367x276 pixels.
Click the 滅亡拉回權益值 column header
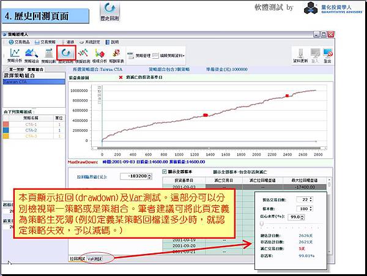[262, 181]
